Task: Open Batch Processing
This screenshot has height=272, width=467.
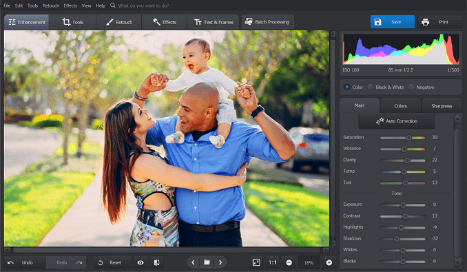Action: [x=267, y=22]
